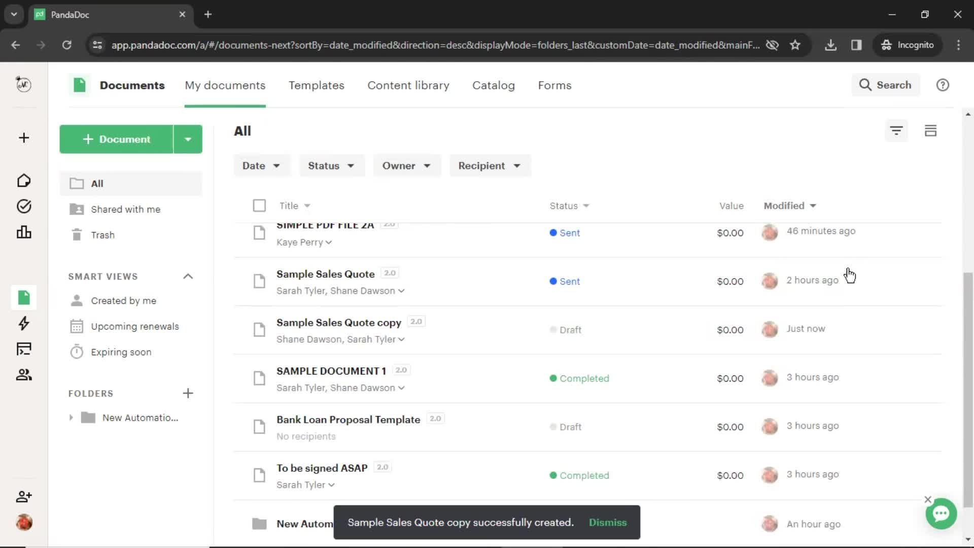Click the filter icon in top right
Screen dimensions: 974x548
click(x=897, y=130)
